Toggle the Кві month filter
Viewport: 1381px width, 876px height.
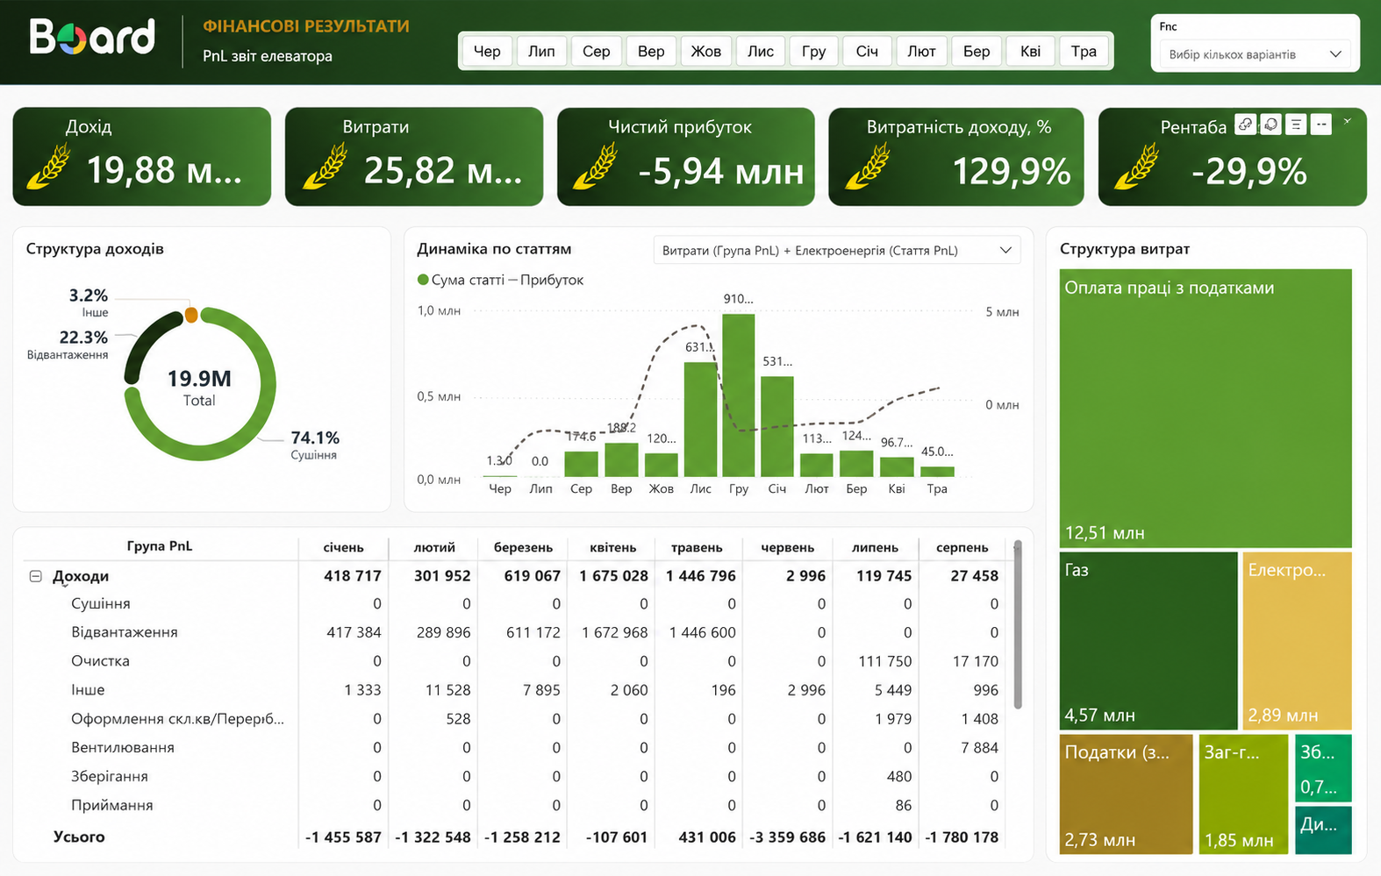pyautogui.click(x=1030, y=51)
